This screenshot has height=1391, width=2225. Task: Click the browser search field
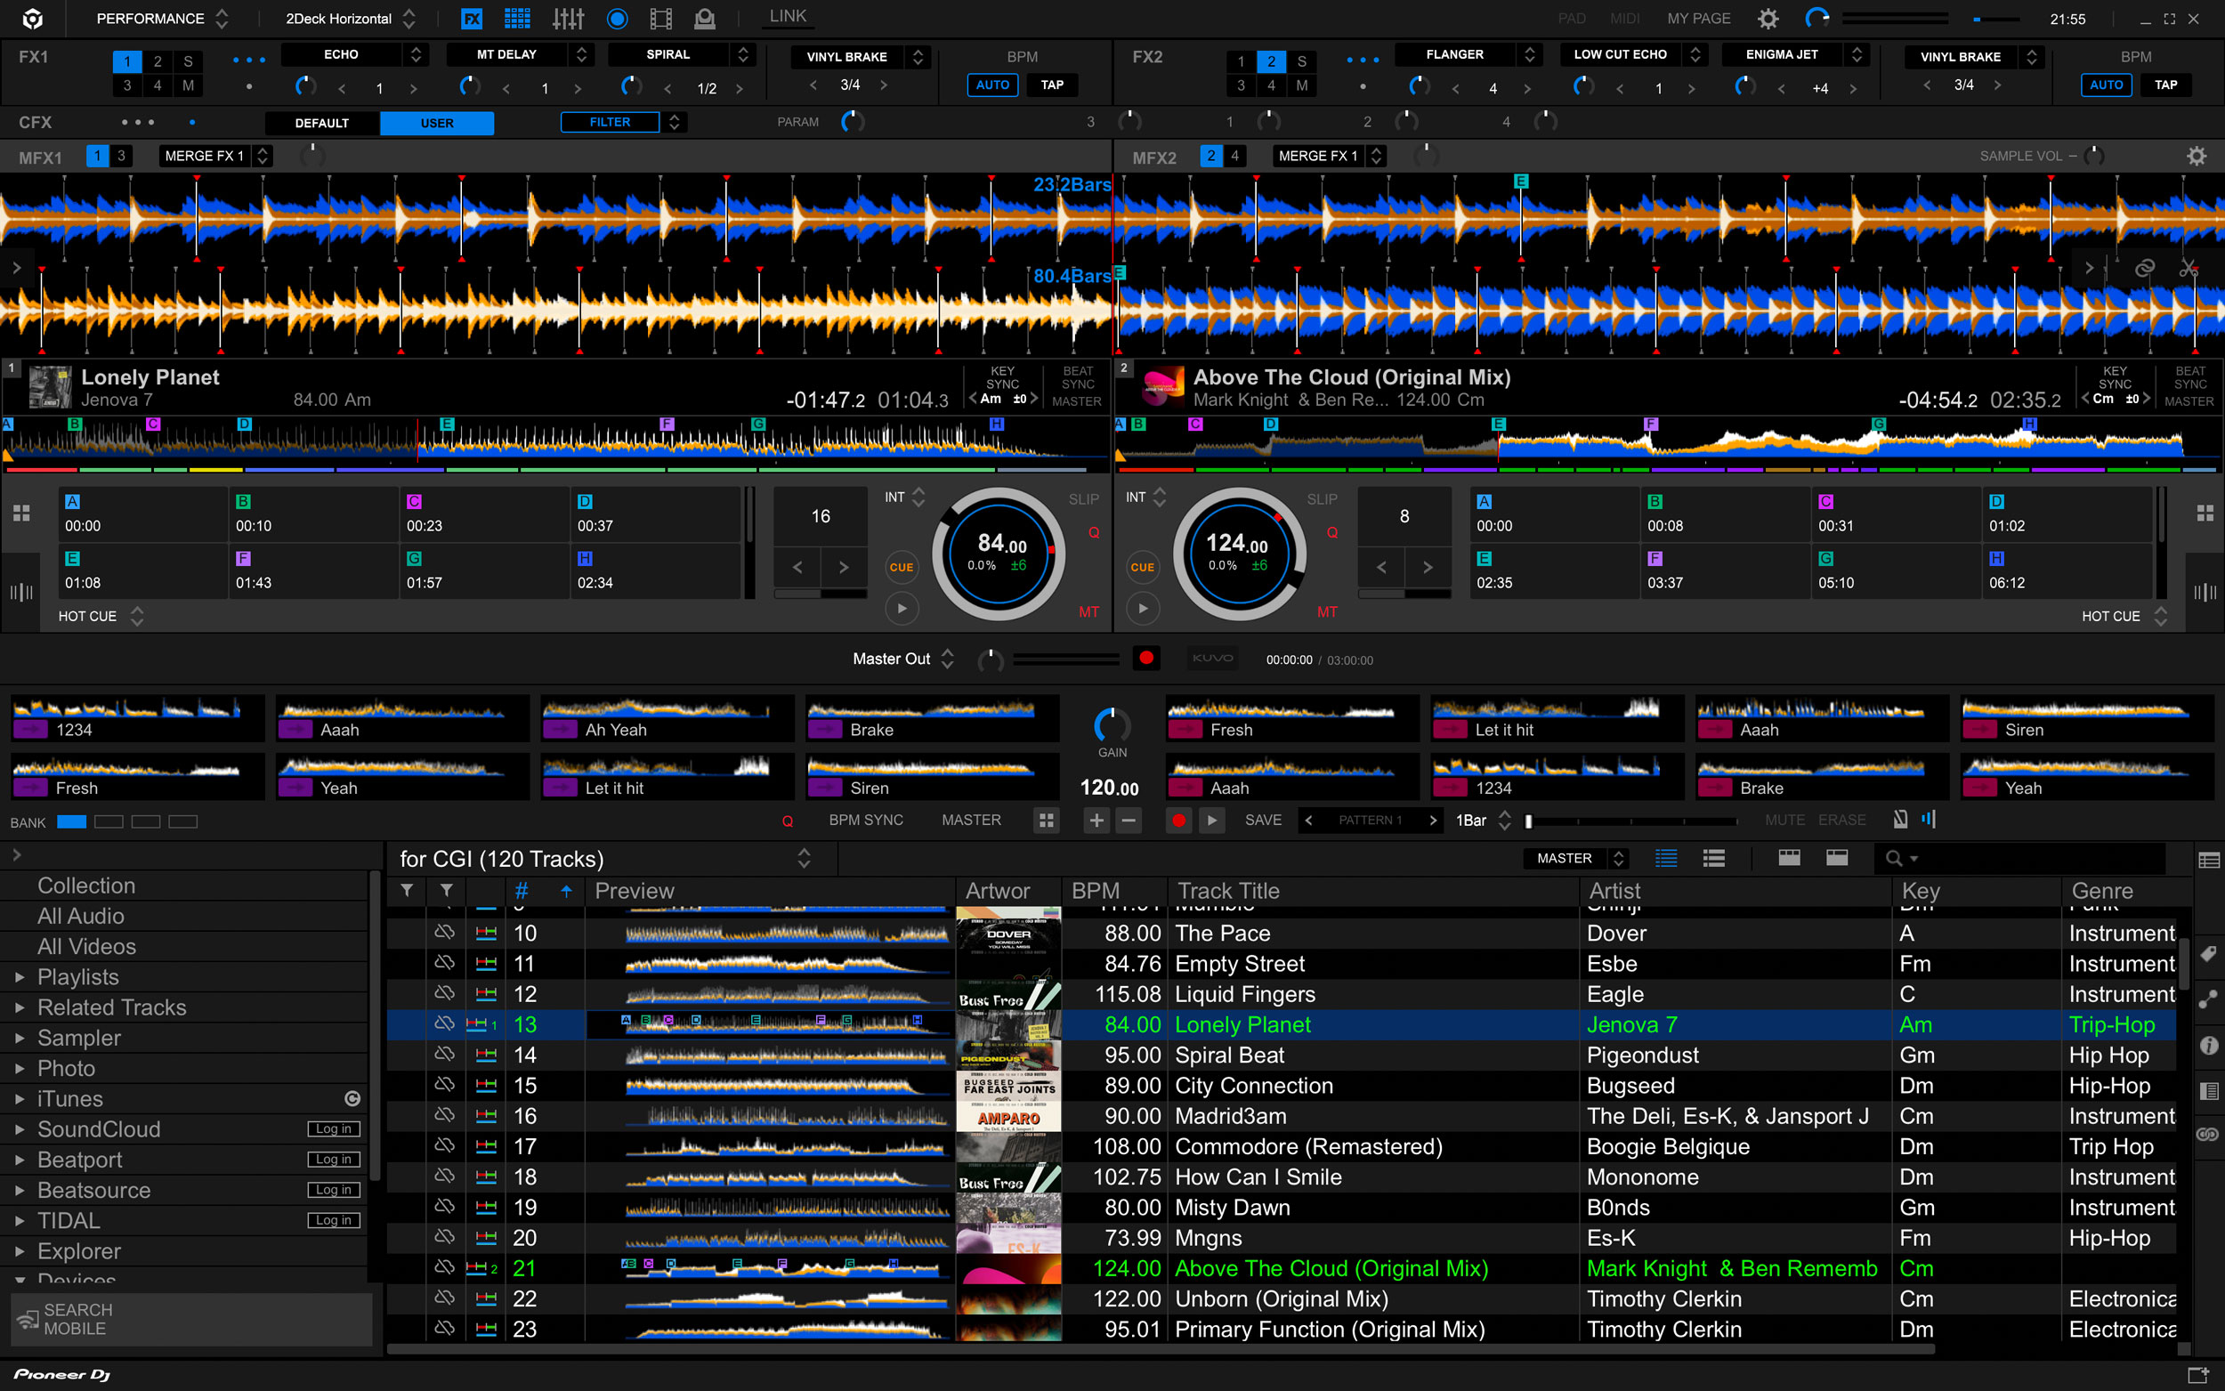pyautogui.click(x=2019, y=858)
